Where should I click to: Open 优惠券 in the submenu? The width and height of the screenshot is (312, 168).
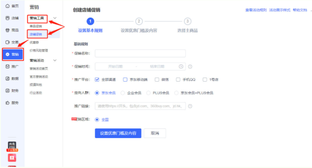tap(34, 42)
